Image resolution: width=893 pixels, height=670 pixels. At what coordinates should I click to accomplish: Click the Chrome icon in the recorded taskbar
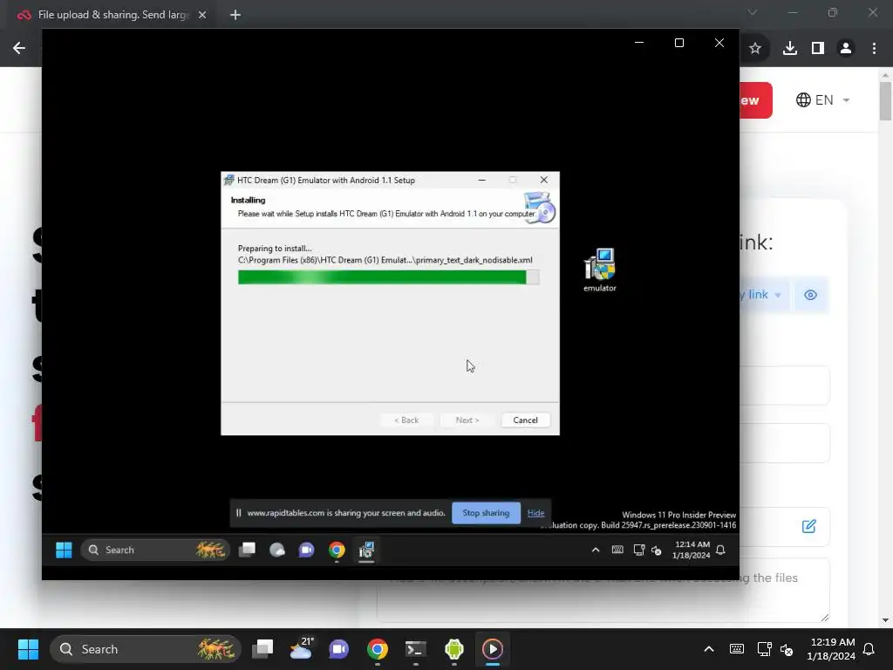click(337, 550)
